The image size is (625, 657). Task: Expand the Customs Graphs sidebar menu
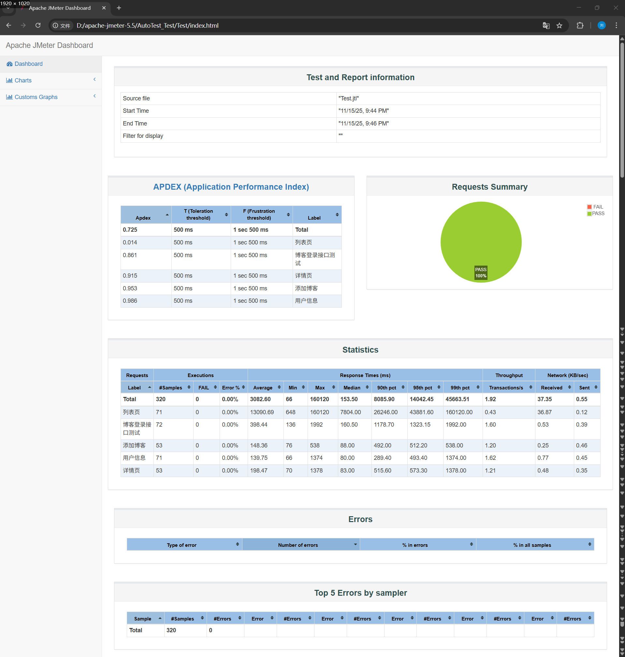[51, 97]
